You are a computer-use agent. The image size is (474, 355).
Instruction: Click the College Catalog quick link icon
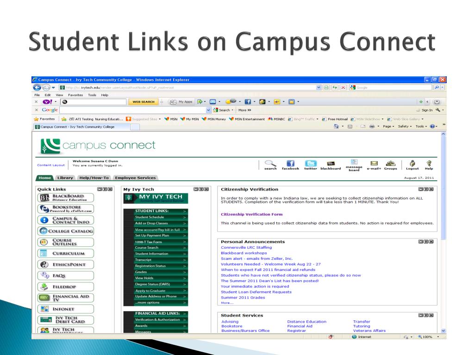pyautogui.click(x=44, y=231)
